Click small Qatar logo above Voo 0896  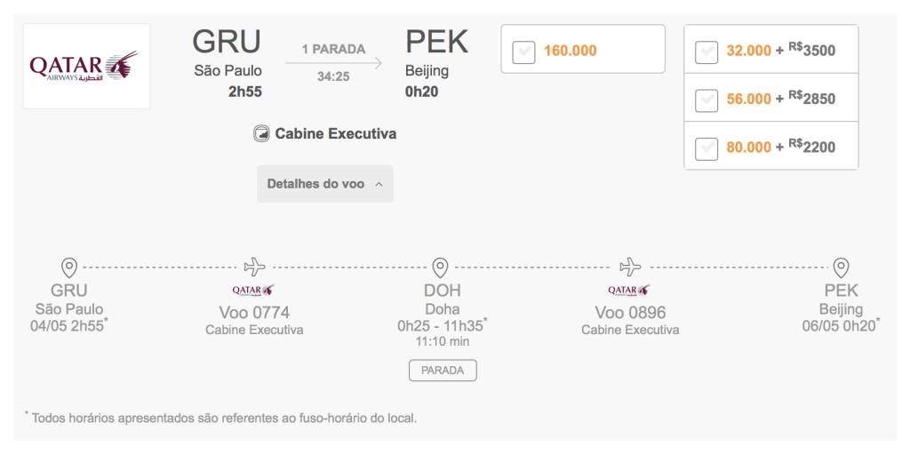(629, 291)
